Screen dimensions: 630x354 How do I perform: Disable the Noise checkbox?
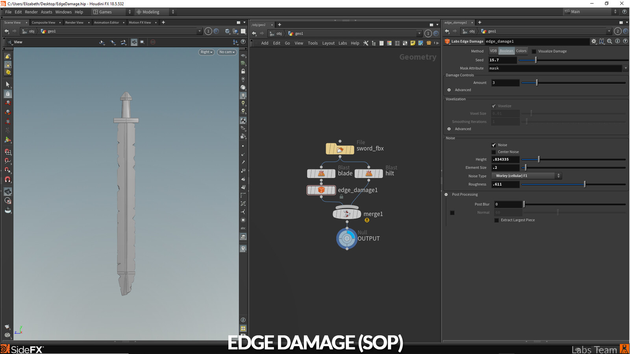494,145
